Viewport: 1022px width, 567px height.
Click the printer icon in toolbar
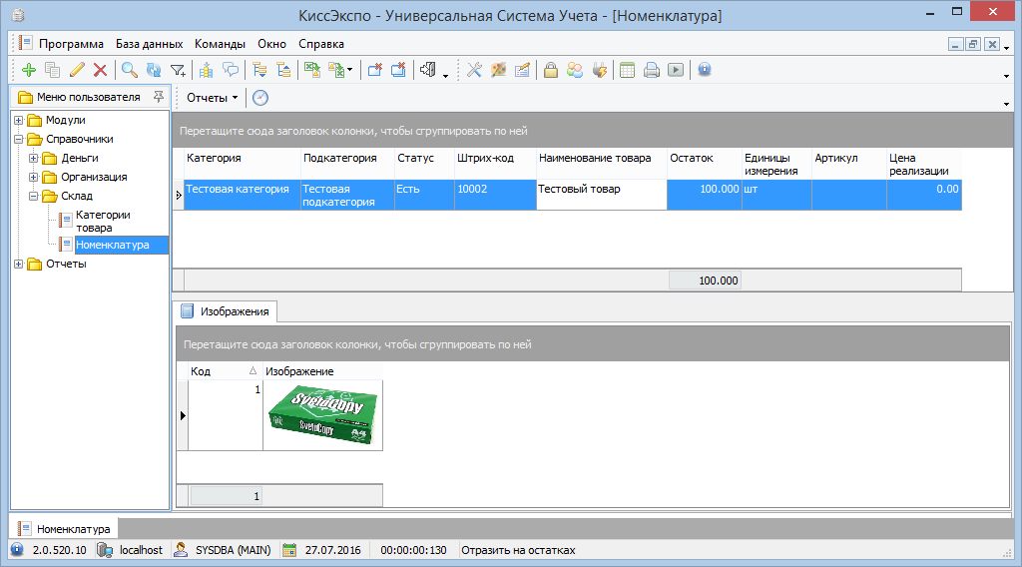click(652, 70)
